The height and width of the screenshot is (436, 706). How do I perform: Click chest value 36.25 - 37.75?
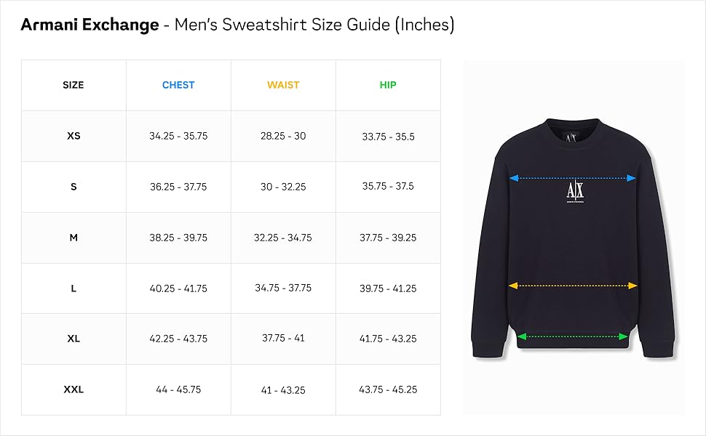[x=178, y=187]
